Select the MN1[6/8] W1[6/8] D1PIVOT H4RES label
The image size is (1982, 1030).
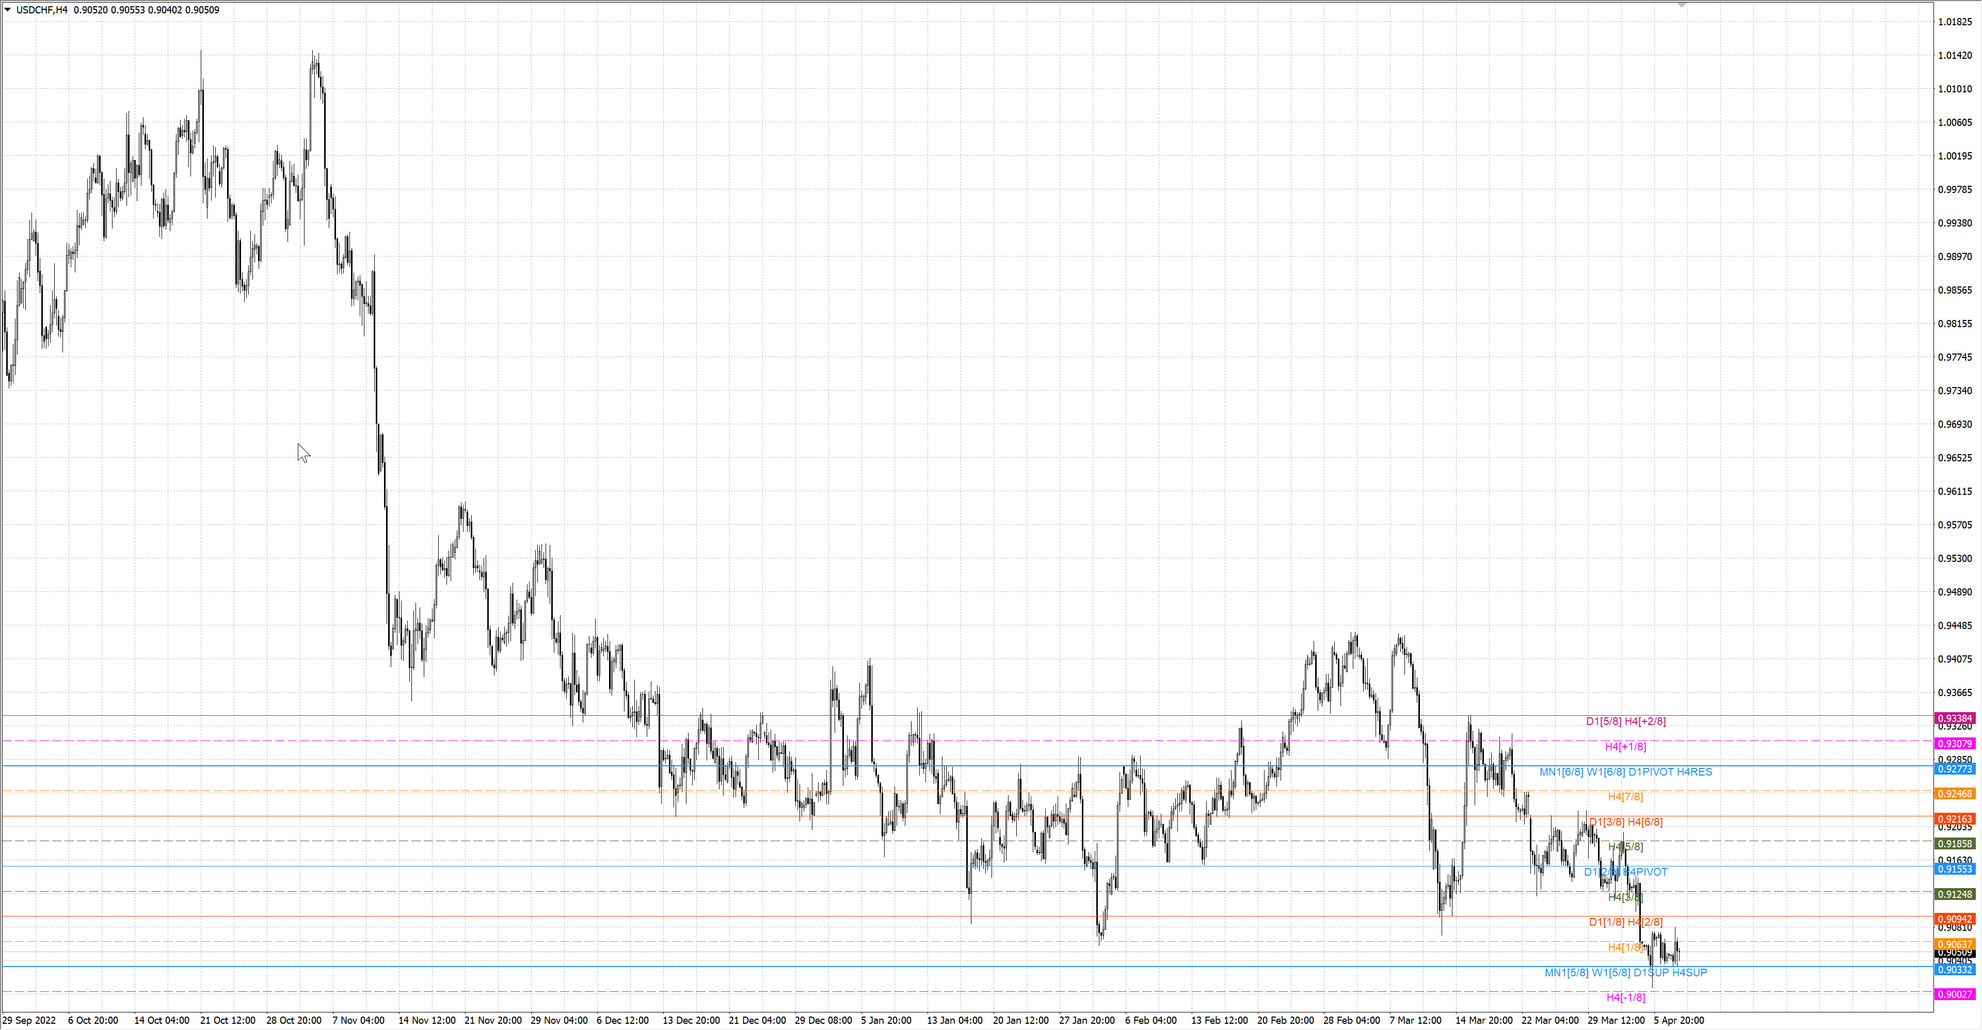click(1626, 771)
